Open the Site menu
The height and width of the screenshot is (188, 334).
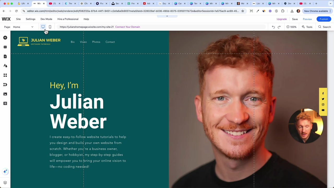(18, 19)
